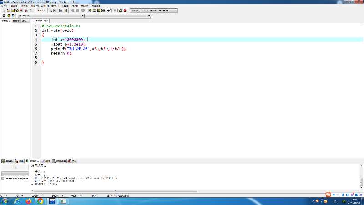This screenshot has height=205, width=364.
Task: Open the (globals) scope dropdown
Action: tap(83, 16)
